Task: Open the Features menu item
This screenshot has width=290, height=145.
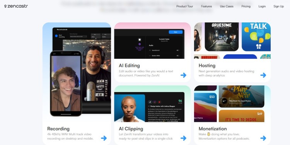Action: coord(206,6)
